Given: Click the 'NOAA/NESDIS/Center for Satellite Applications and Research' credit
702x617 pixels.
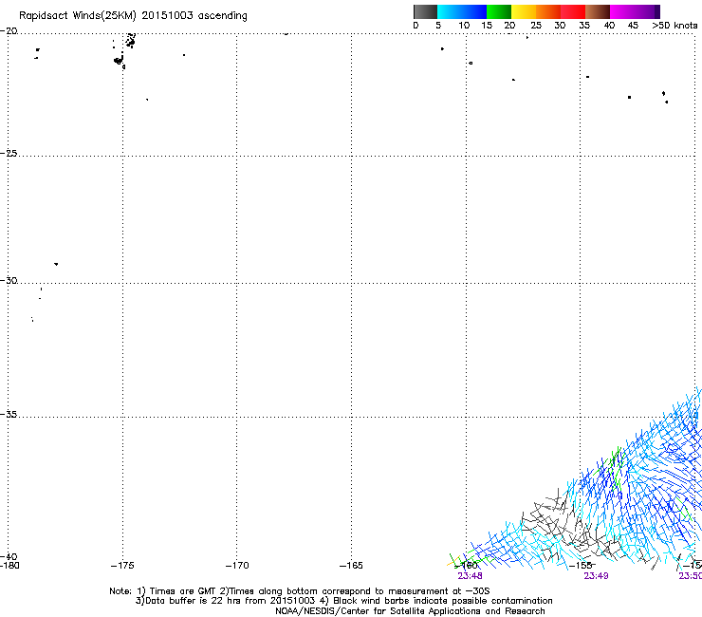Looking at the screenshot, I should point(410,611).
